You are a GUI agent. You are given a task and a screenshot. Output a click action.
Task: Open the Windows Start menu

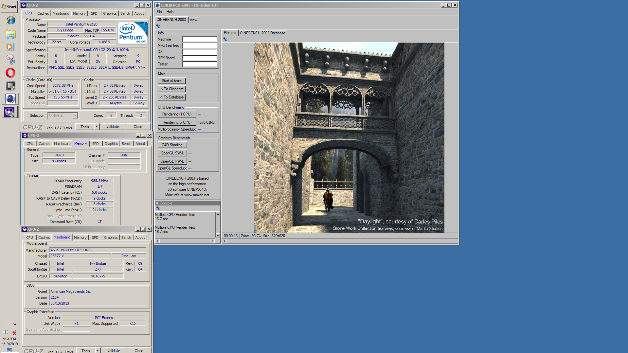point(9,7)
